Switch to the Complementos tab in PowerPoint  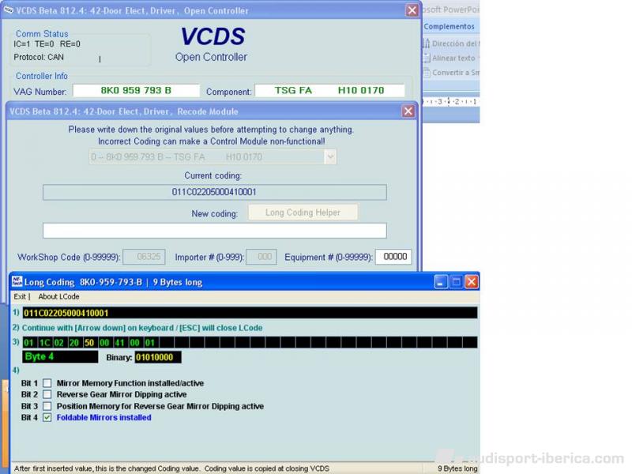pyautogui.click(x=449, y=27)
